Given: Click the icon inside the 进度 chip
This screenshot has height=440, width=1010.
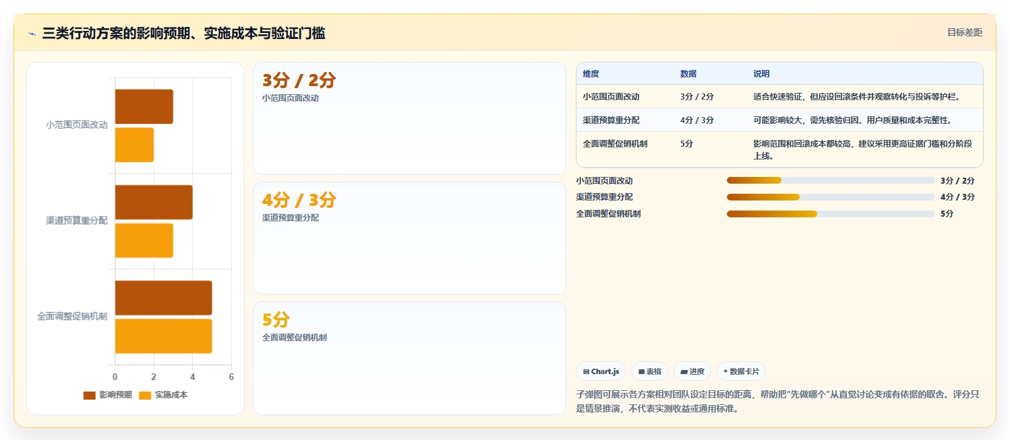Looking at the screenshot, I should coord(684,371).
